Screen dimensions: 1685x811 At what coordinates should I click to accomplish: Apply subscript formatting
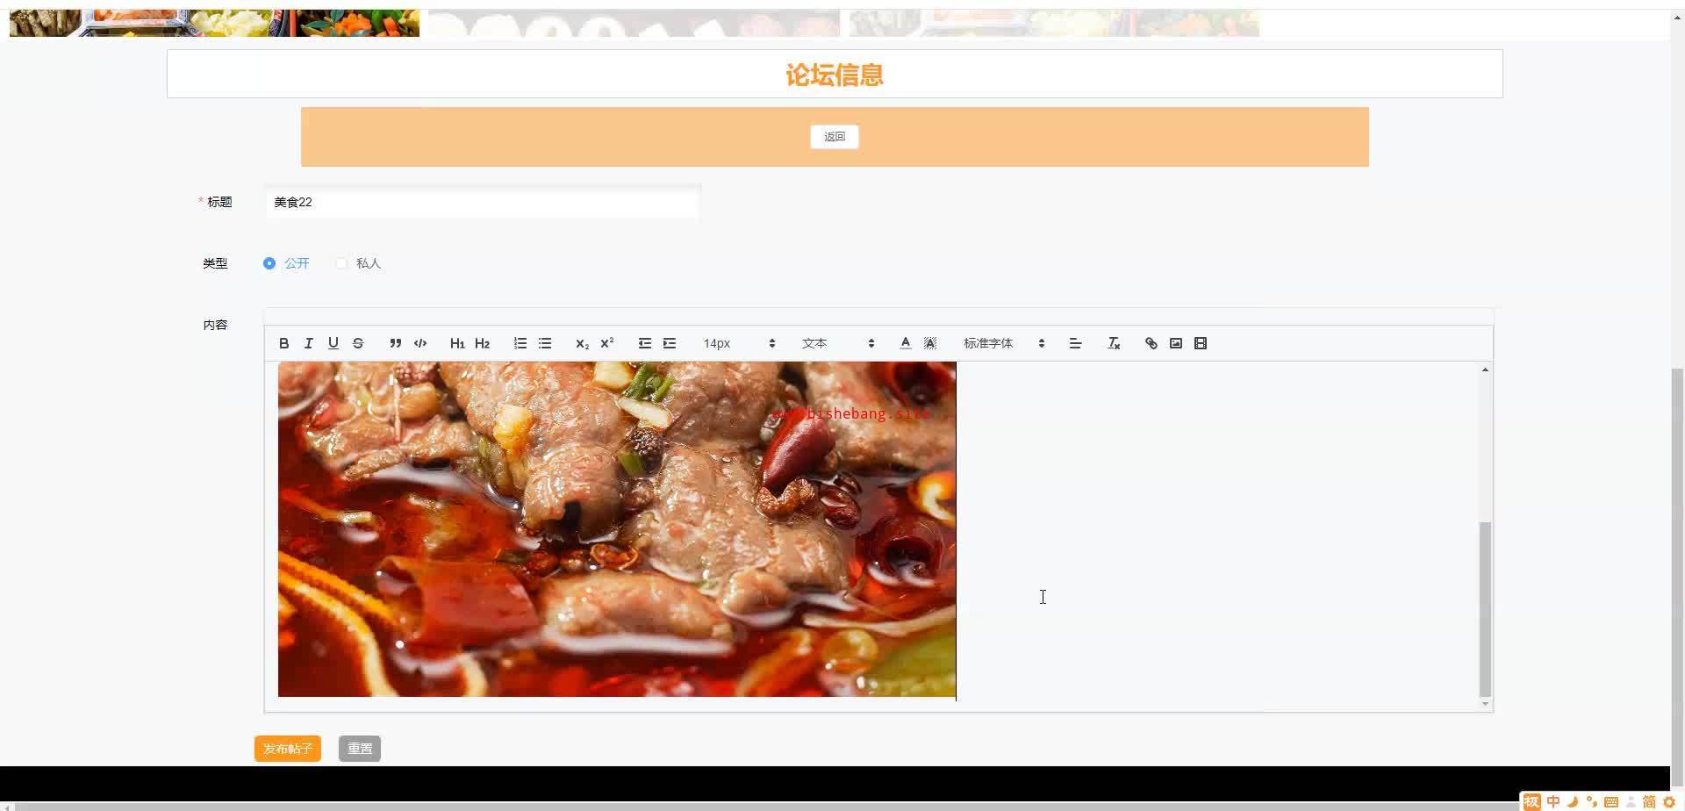click(x=582, y=343)
